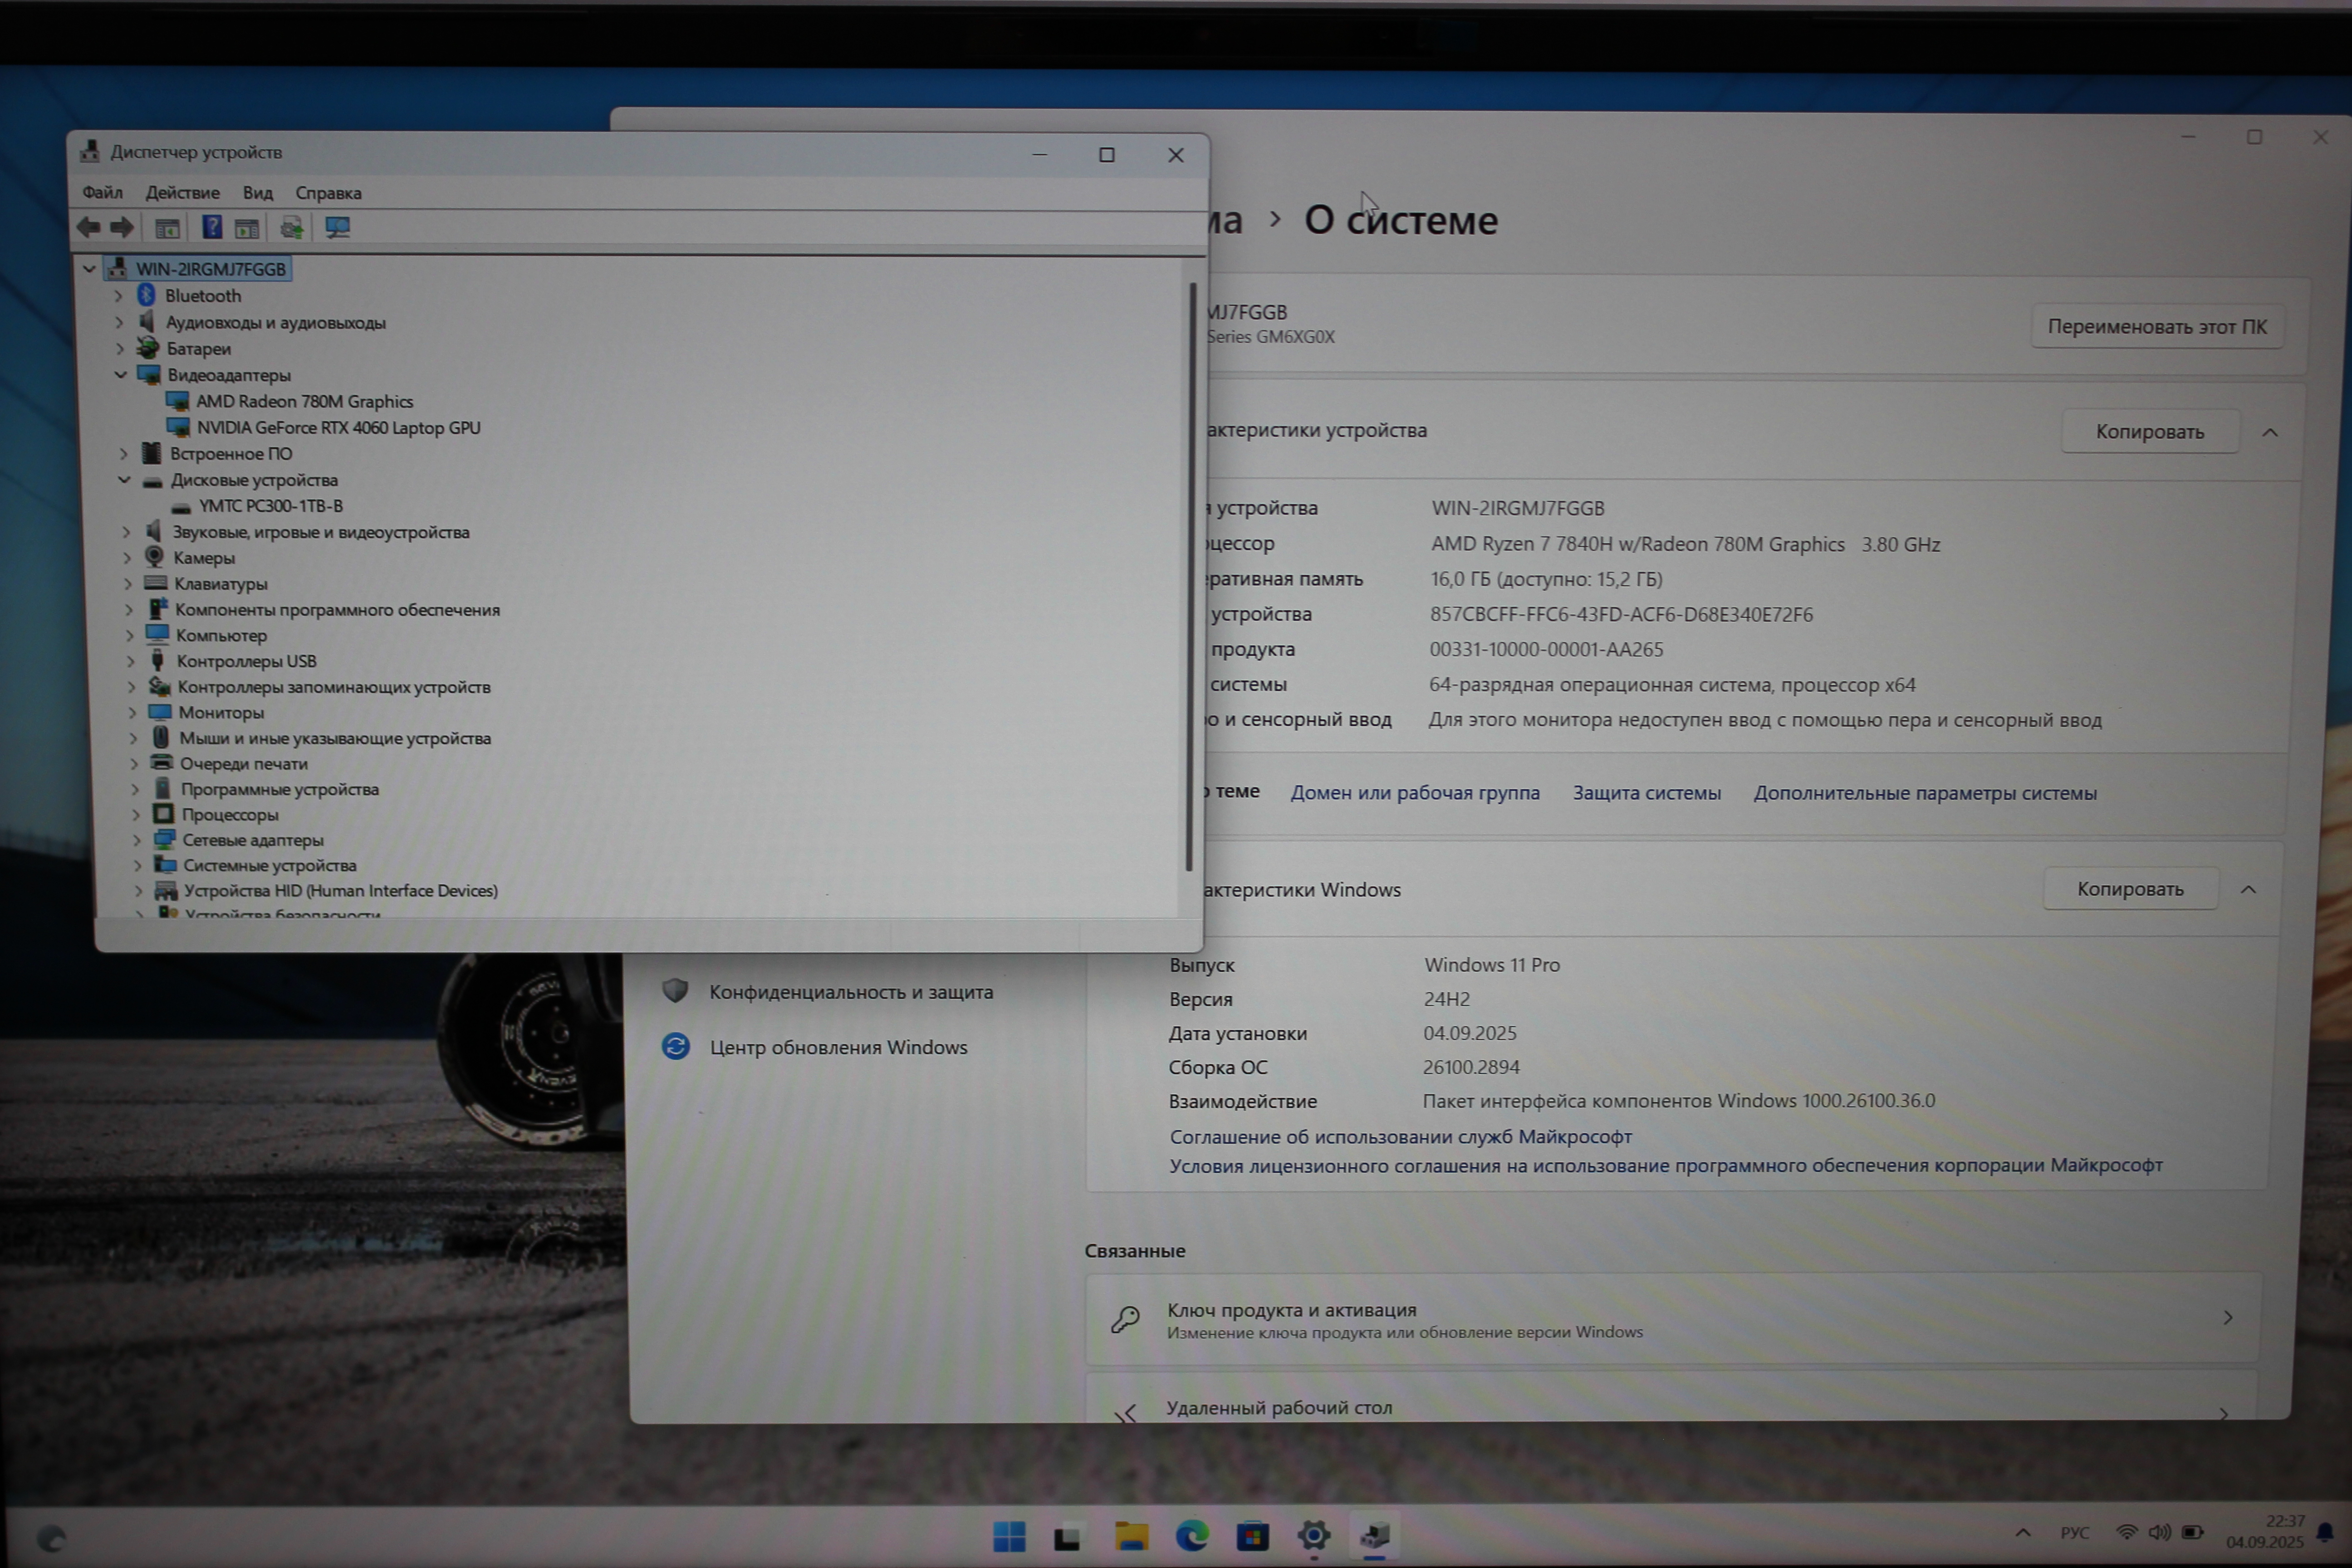Show hidden icons chevron in system tray
This screenshot has width=2352, height=1568.
[x=2023, y=1532]
